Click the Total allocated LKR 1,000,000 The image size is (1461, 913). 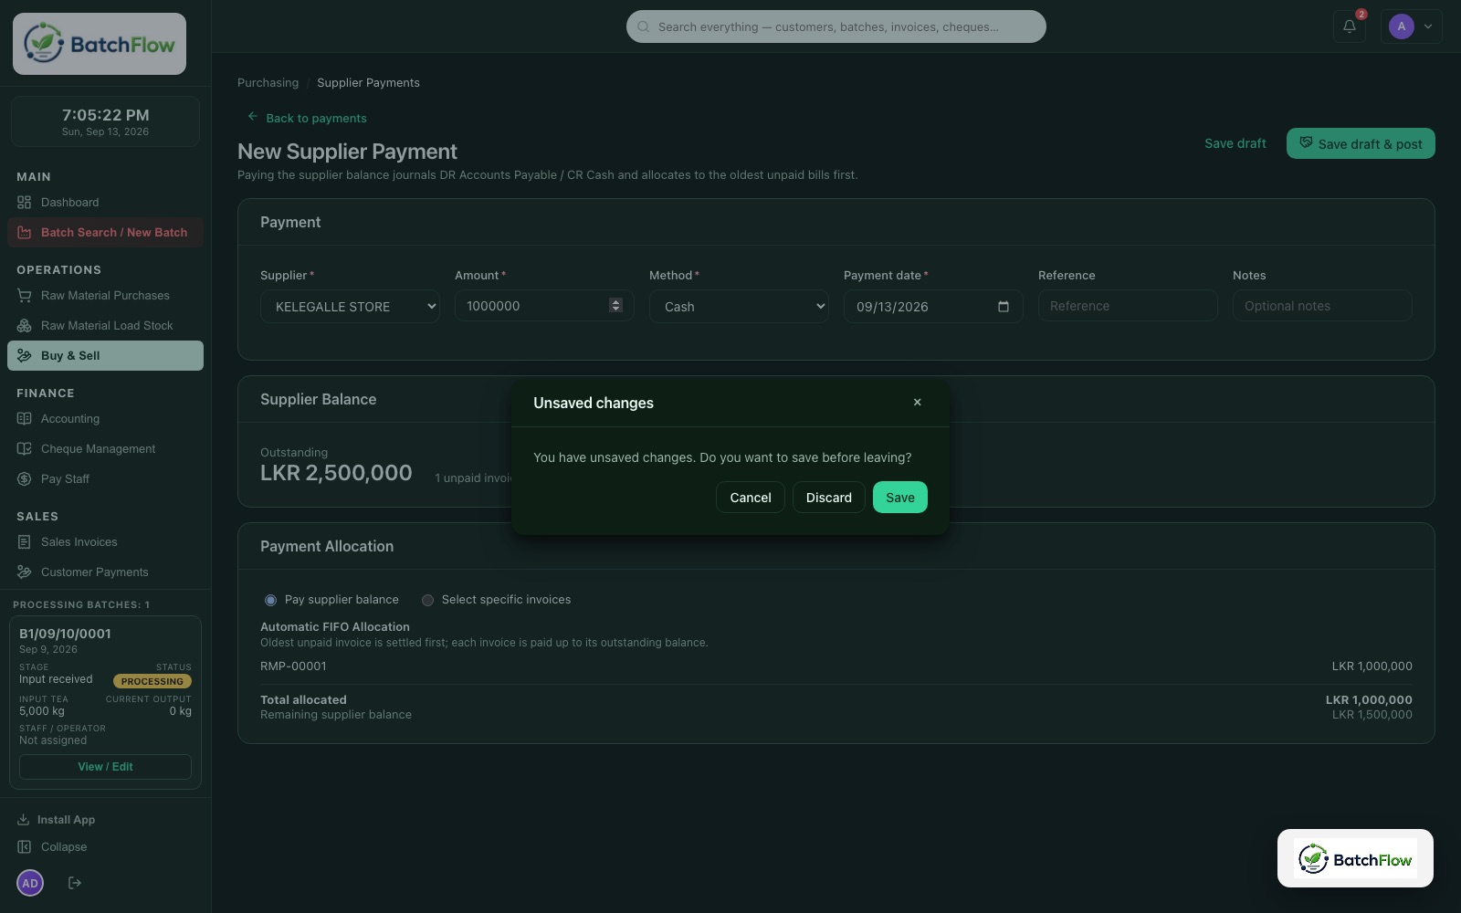point(1369,699)
